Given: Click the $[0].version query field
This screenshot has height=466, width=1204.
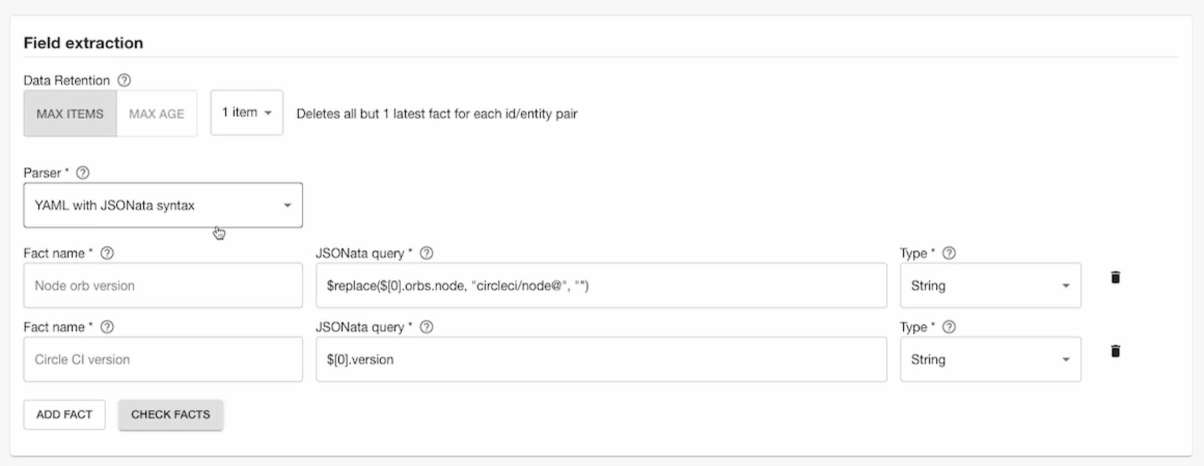Looking at the screenshot, I should tap(600, 360).
